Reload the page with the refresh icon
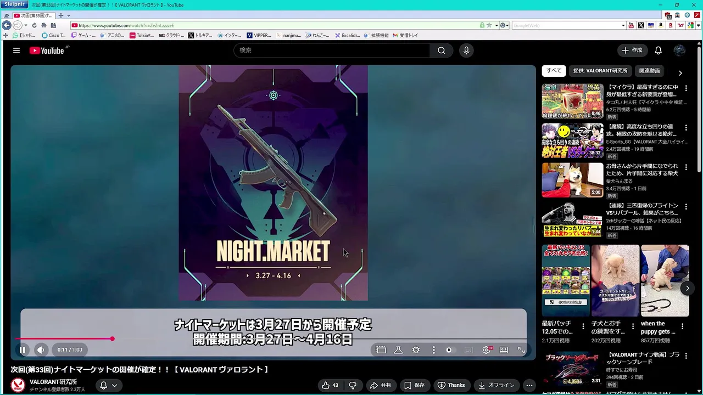The width and height of the screenshot is (703, 395). pos(35,25)
